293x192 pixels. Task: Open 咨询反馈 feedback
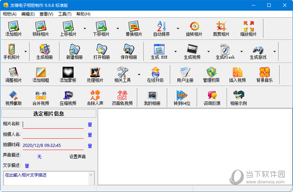click(x=212, y=98)
